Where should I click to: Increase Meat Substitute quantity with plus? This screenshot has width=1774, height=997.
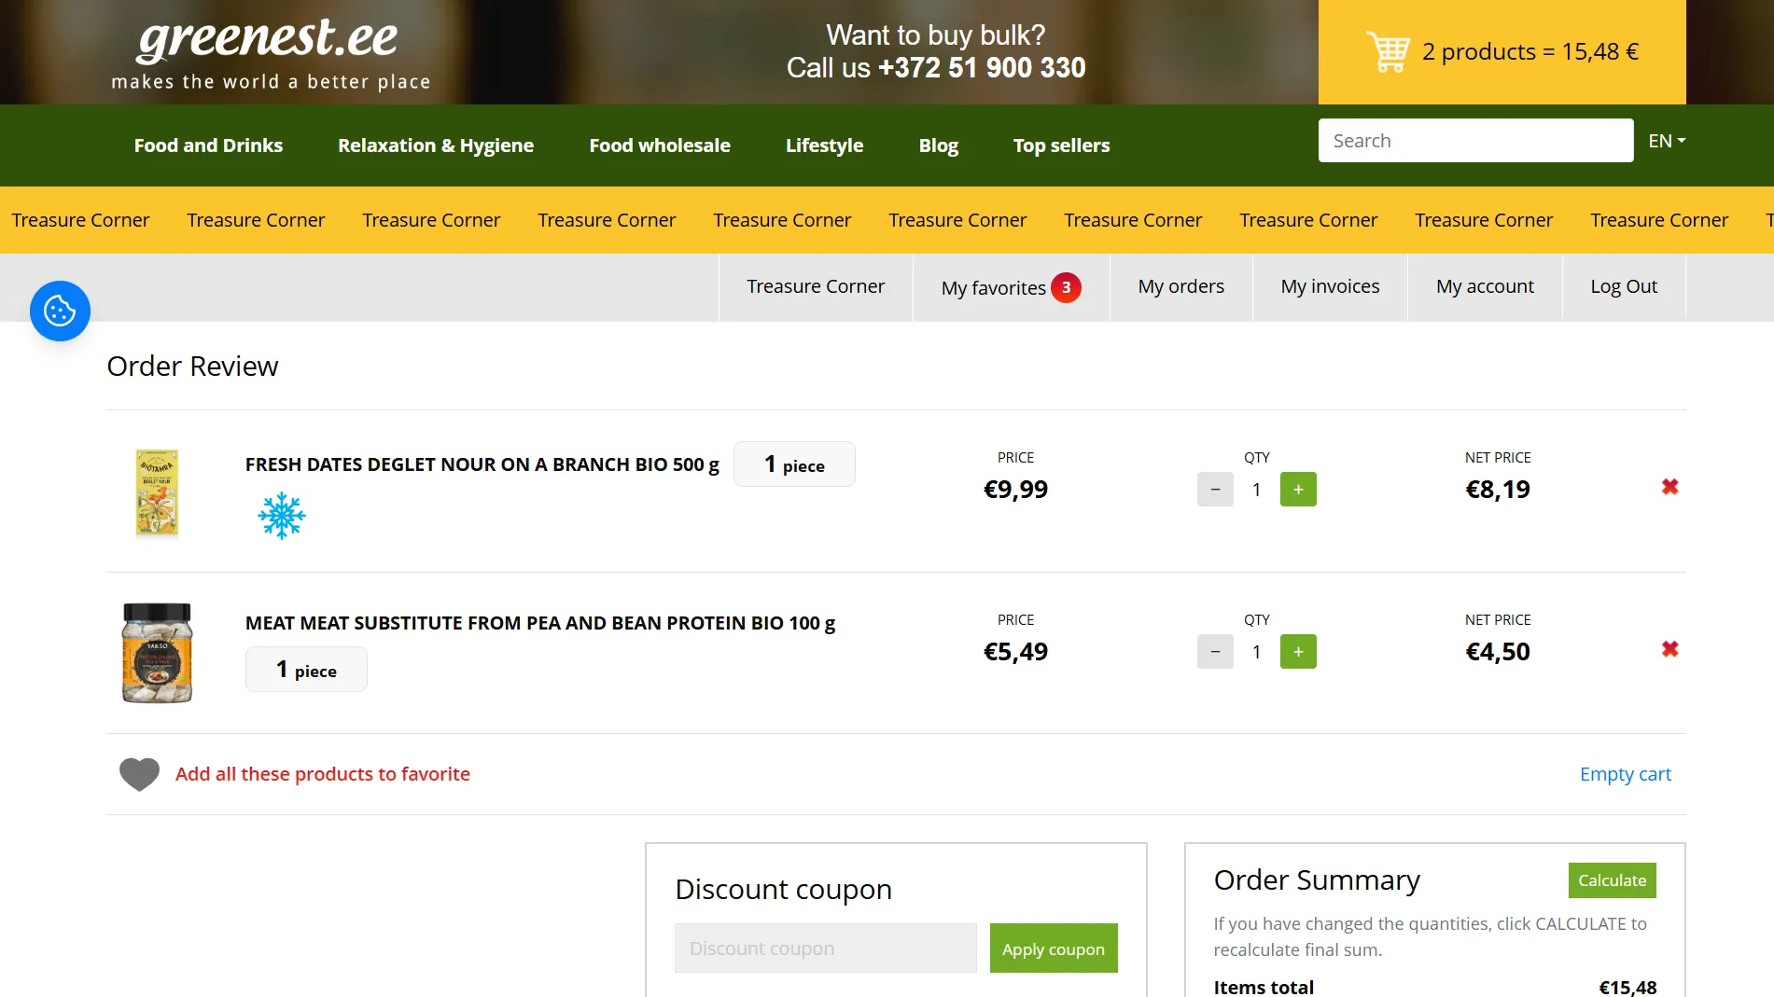(1297, 652)
